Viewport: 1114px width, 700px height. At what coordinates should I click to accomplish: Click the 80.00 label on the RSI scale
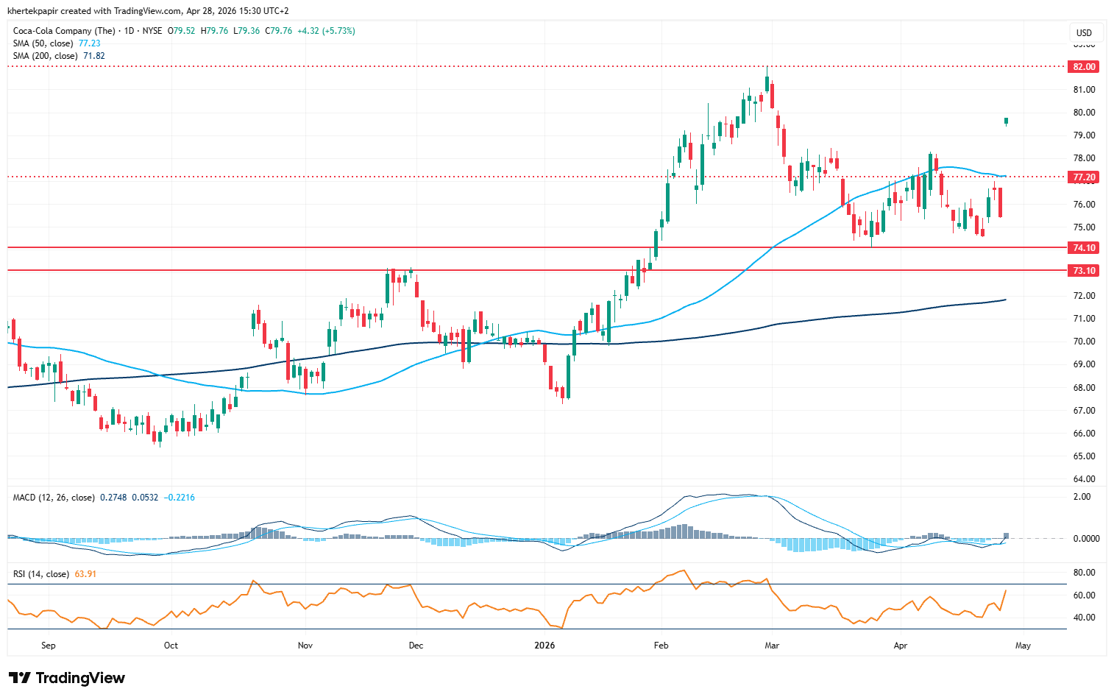[1084, 573]
